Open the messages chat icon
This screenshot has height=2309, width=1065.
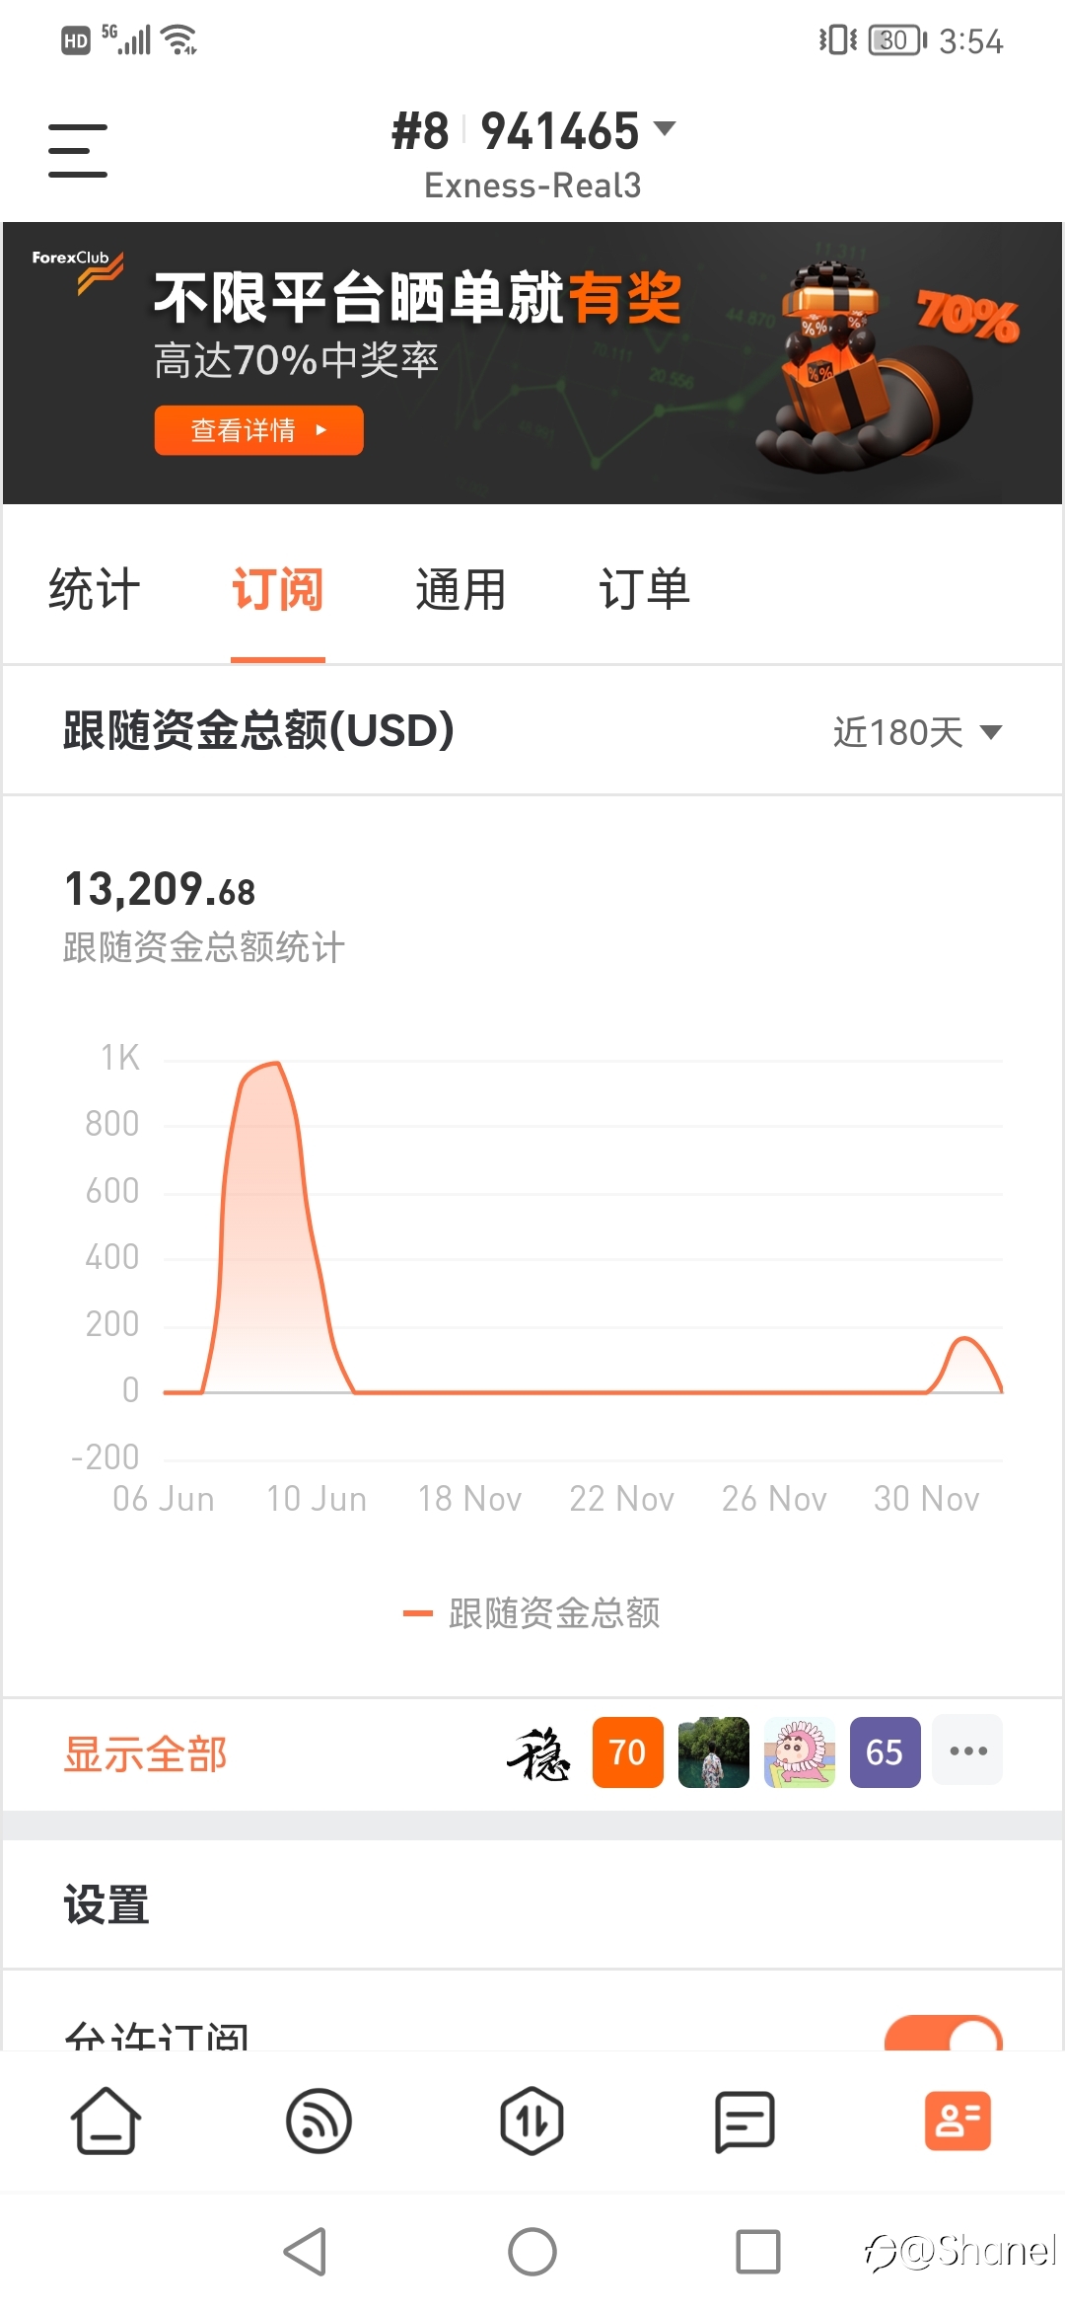[745, 2121]
